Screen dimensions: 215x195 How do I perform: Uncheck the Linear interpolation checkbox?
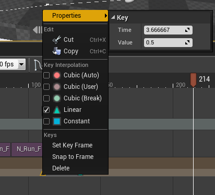click(x=46, y=110)
